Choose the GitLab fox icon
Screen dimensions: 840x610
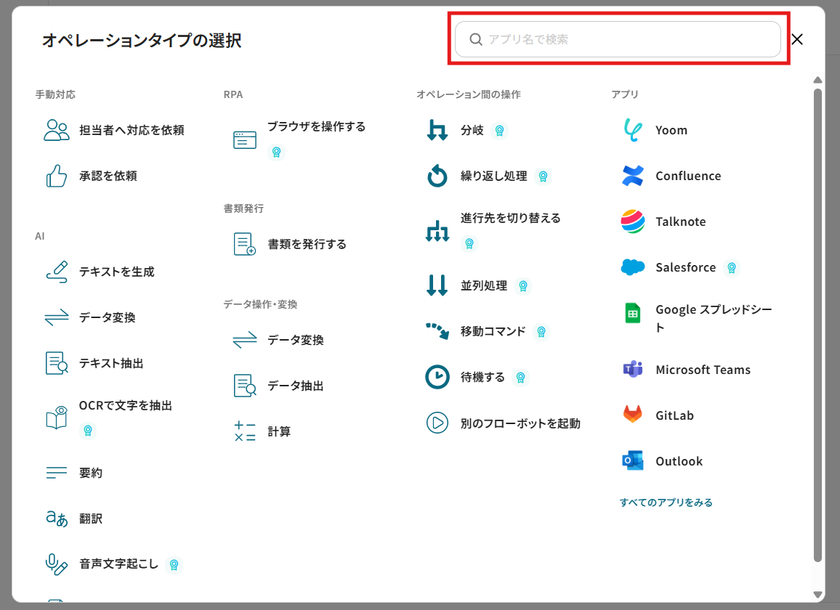pos(633,415)
